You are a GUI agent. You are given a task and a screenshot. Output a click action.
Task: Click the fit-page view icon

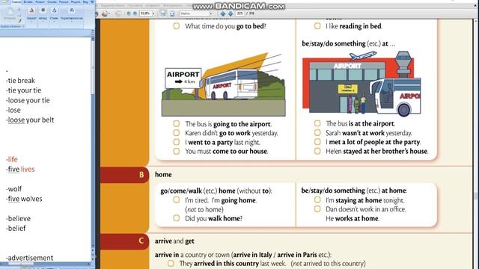172,13
